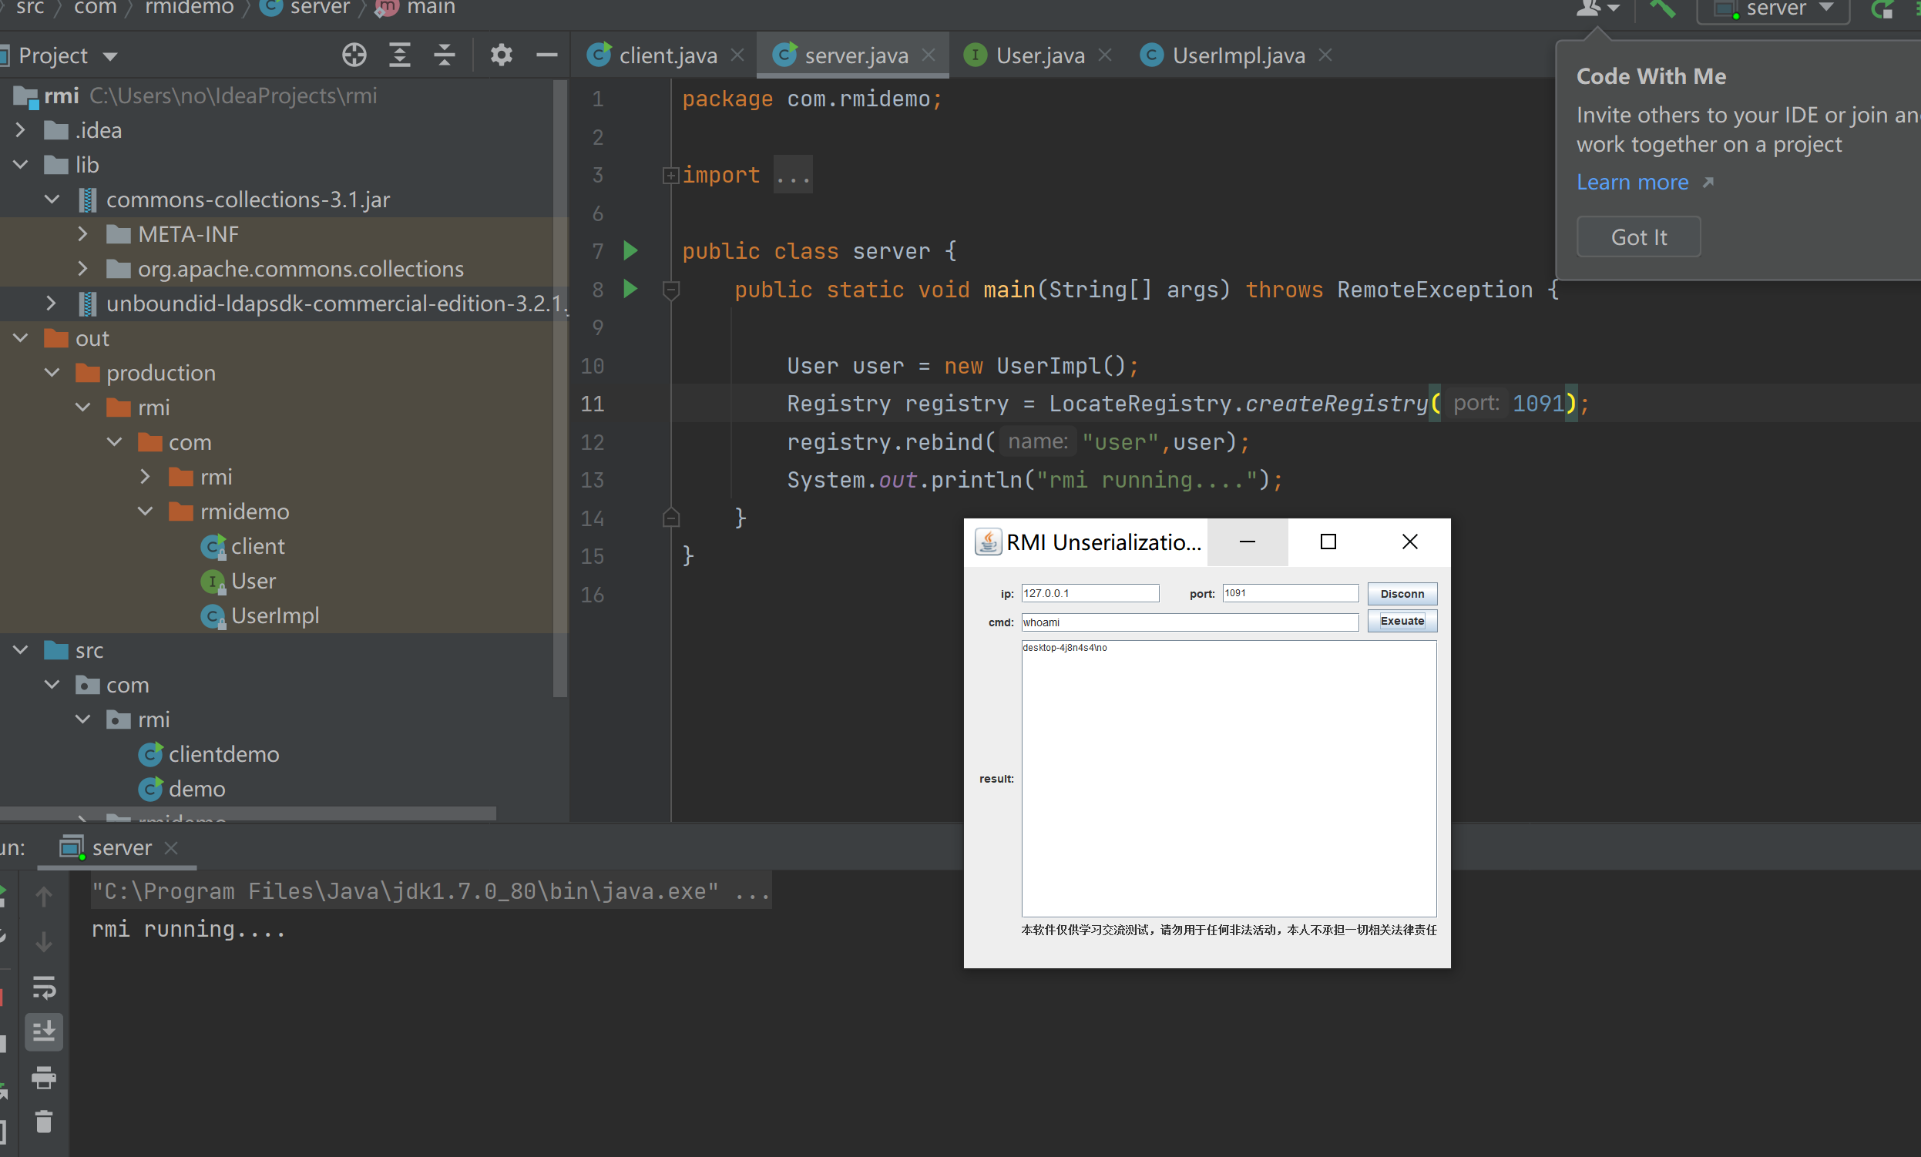Click the rerun icon in top toolbar
The width and height of the screenshot is (1921, 1157).
[x=1882, y=9]
